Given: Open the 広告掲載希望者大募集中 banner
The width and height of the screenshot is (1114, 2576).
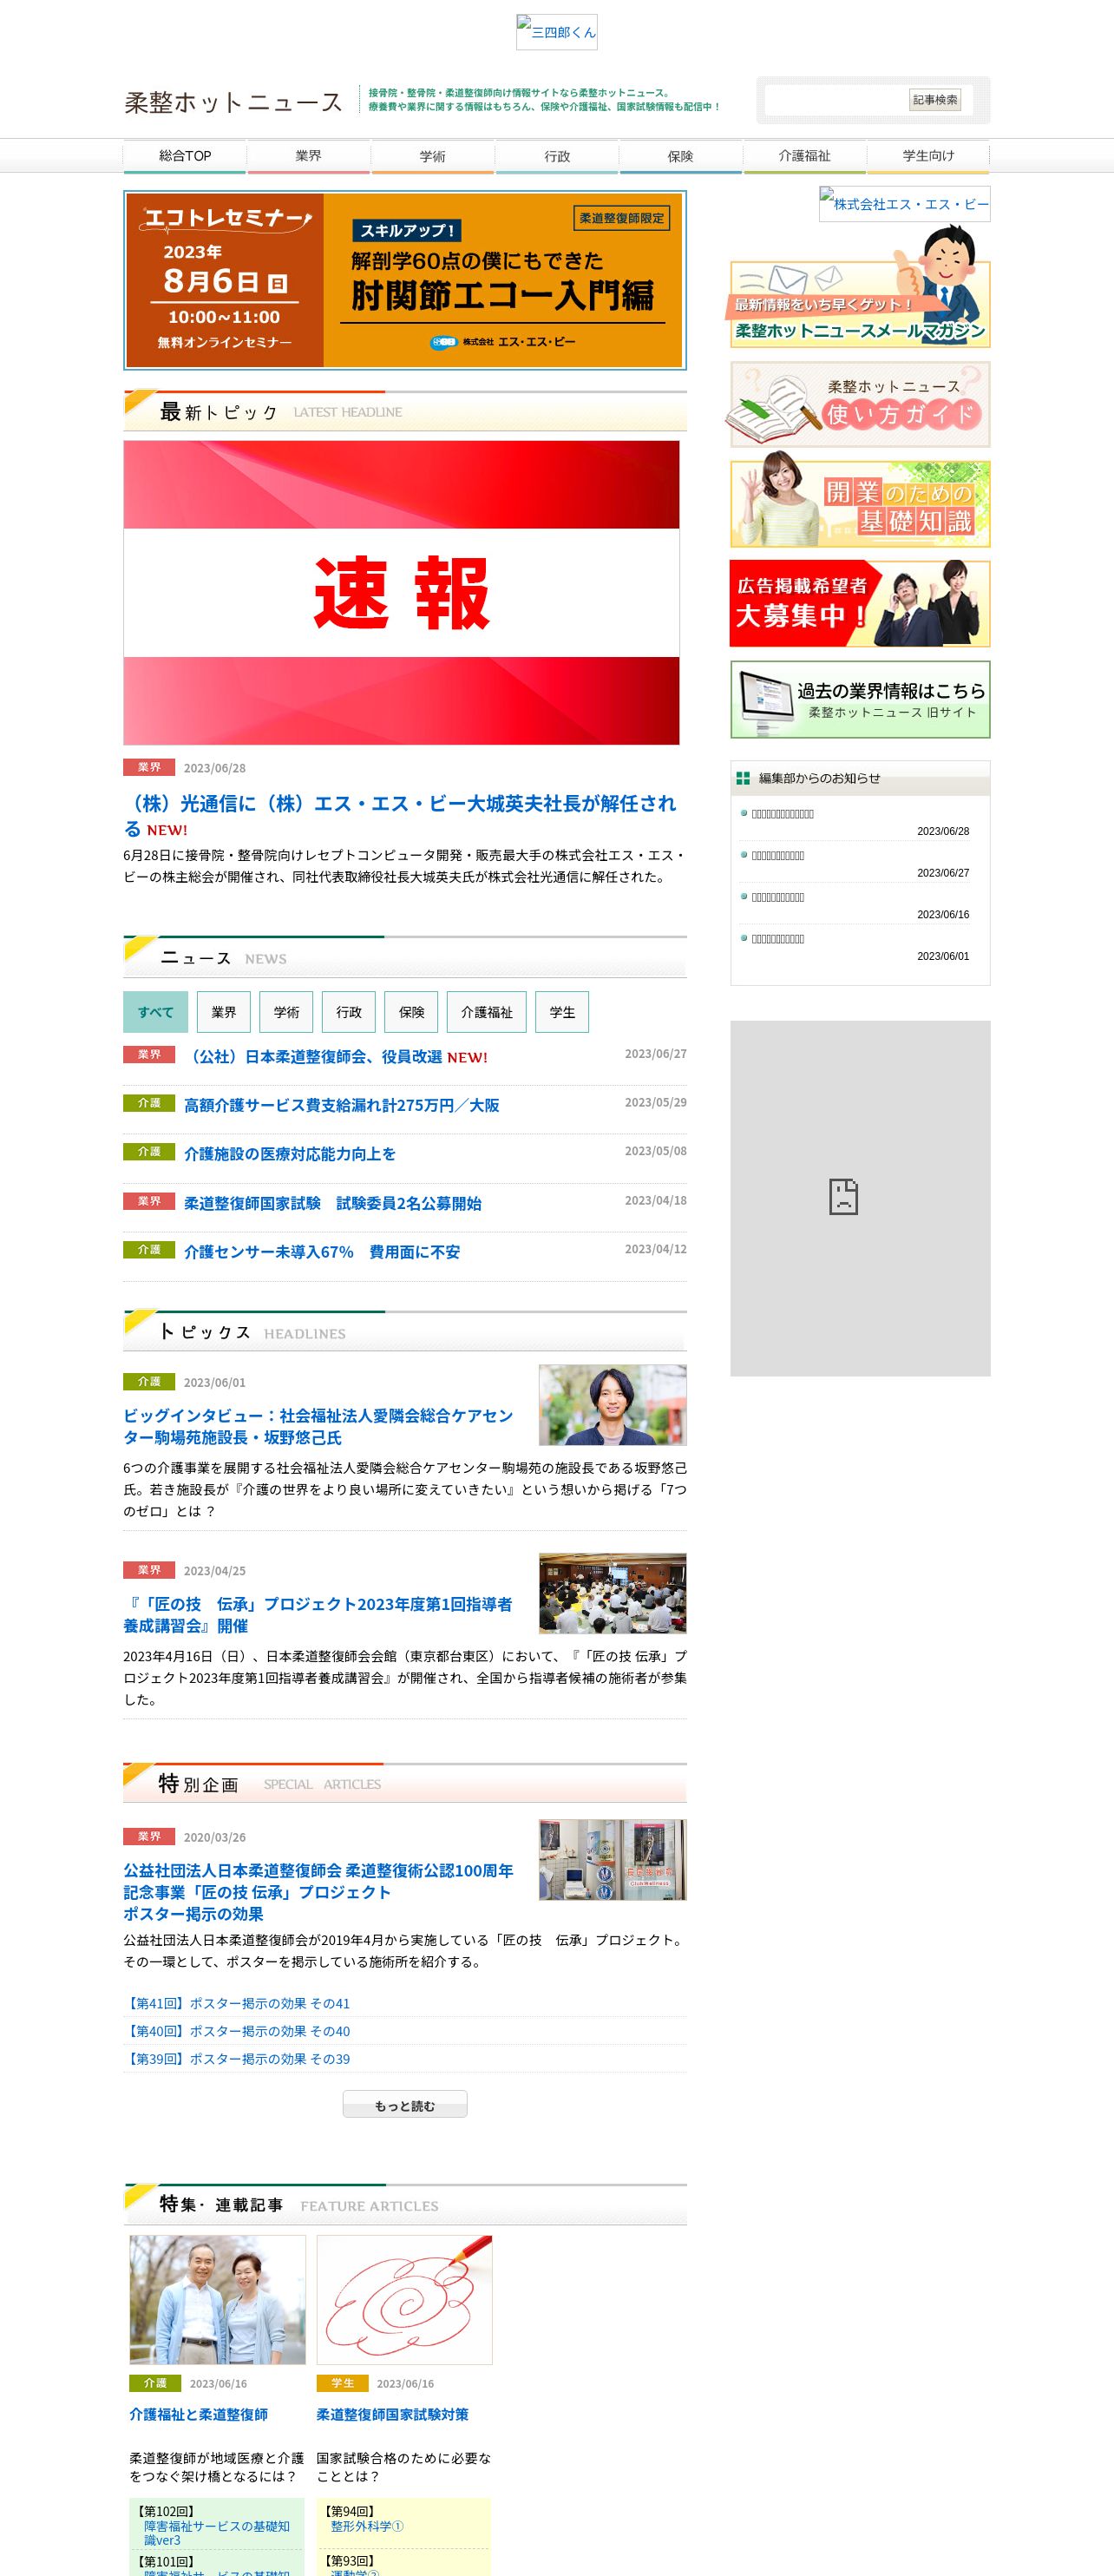Looking at the screenshot, I should pos(860,603).
